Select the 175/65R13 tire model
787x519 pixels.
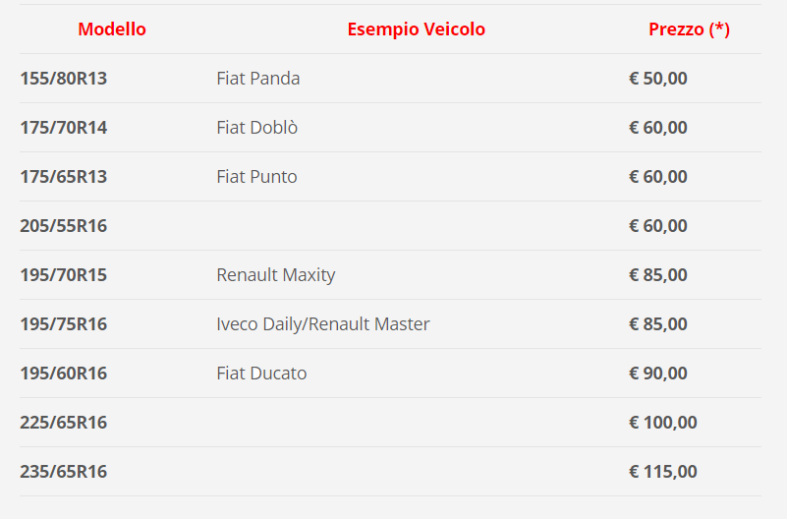pyautogui.click(x=63, y=177)
